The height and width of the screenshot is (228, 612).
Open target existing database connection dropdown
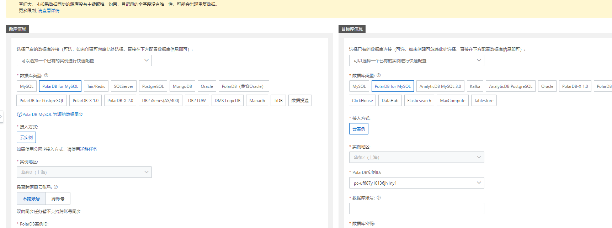click(417, 61)
